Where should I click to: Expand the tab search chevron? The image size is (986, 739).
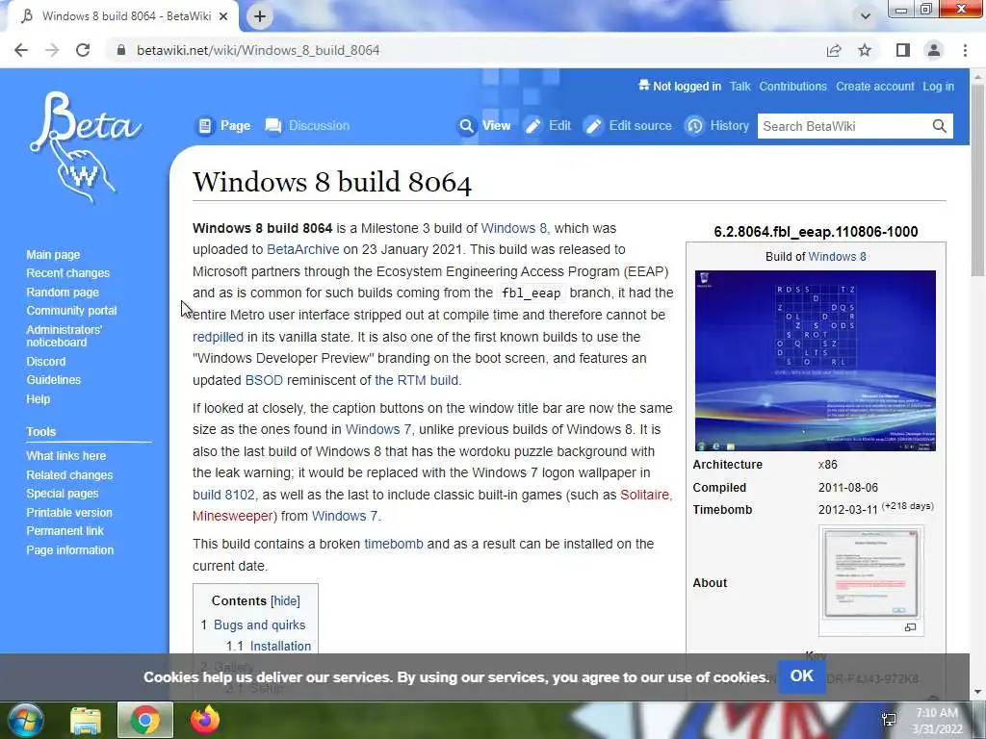[x=866, y=16]
